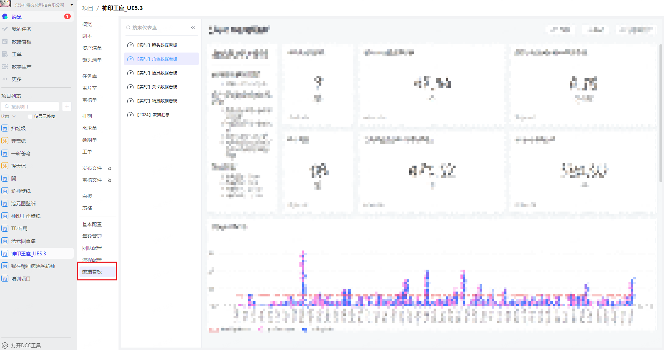Click the red unread badge on 消息
The image size is (664, 350).
point(67,16)
